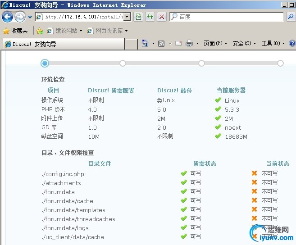Click the green check for ./forumdata/logs
Screen dimensions: 296x245
coord(184,227)
